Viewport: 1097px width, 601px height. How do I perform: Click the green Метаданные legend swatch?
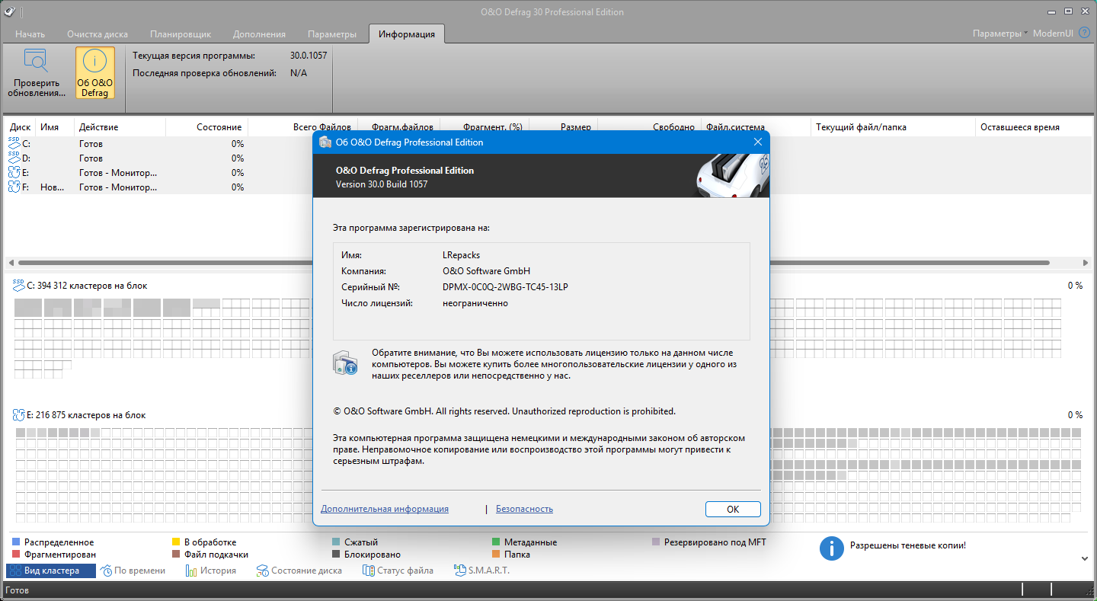coord(497,542)
